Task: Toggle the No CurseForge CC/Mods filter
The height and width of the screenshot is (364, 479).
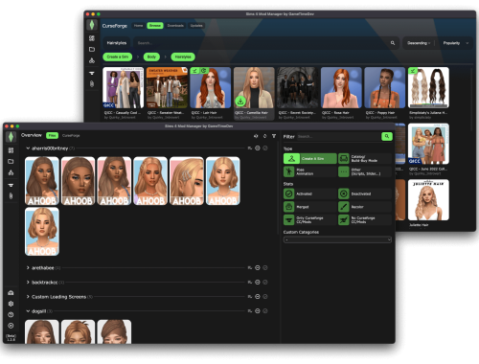Action: [365, 220]
